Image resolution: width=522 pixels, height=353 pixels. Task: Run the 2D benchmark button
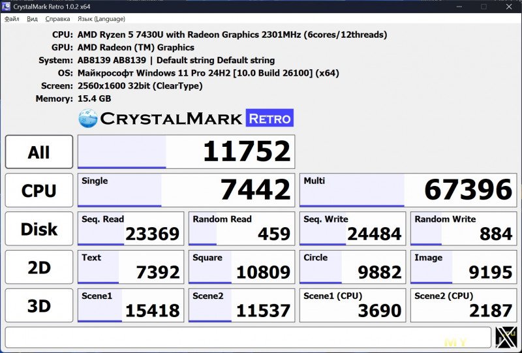[x=39, y=267]
